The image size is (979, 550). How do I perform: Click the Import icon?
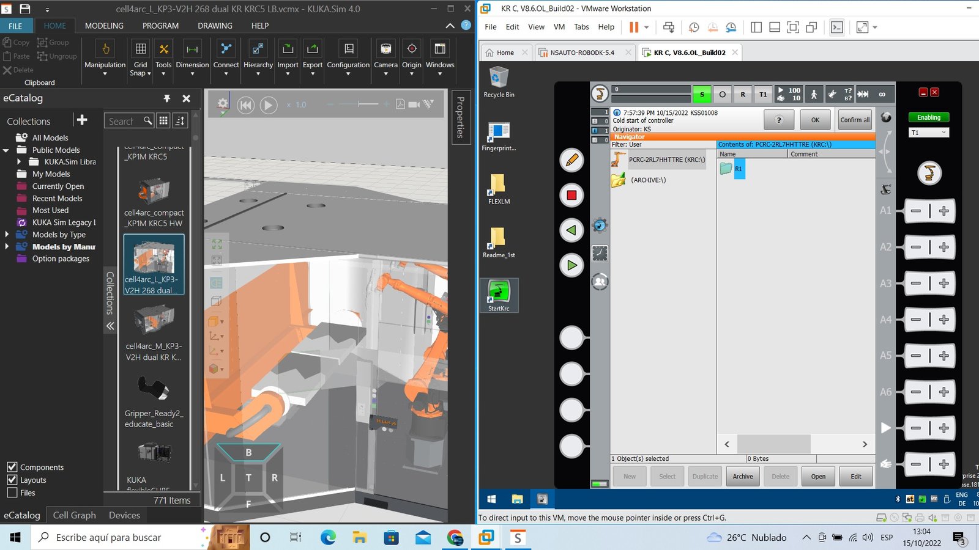pos(288,49)
